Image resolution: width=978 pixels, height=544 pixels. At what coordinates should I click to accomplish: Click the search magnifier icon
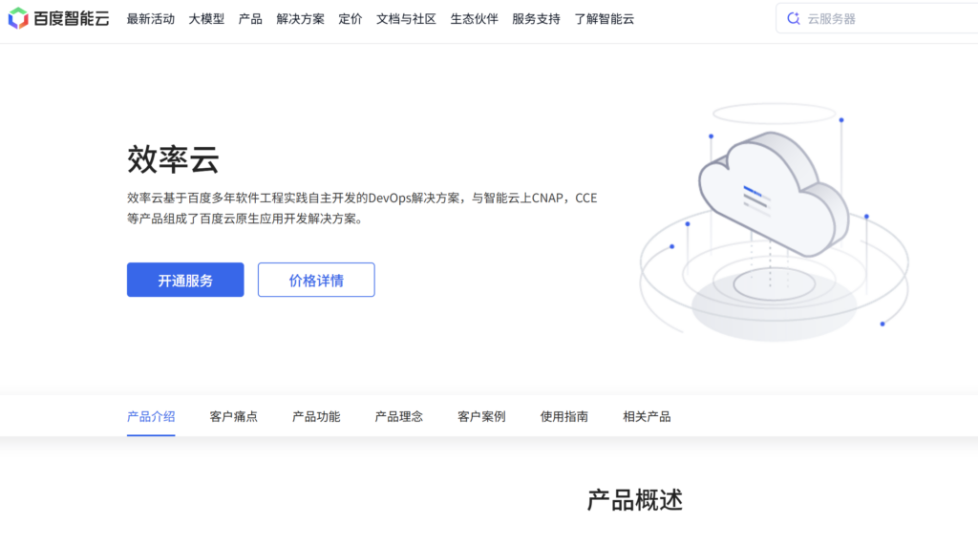click(794, 19)
